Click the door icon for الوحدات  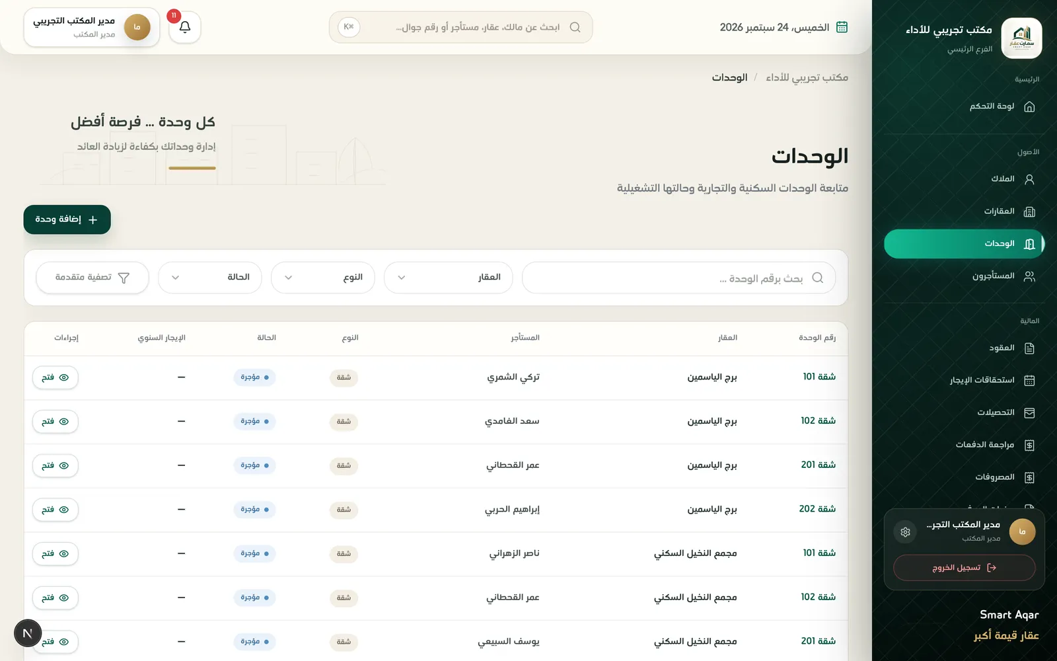tap(1029, 244)
